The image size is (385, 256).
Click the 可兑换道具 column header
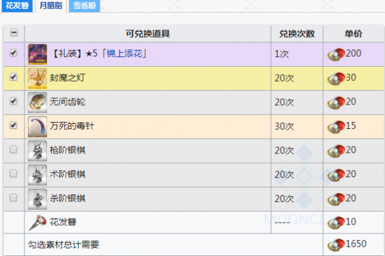click(x=148, y=33)
